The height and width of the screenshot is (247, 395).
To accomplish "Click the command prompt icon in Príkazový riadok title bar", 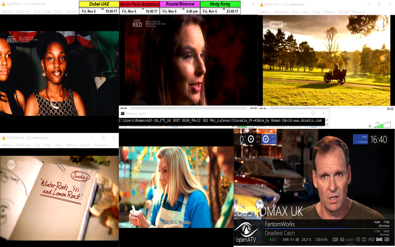I will point(122,113).
